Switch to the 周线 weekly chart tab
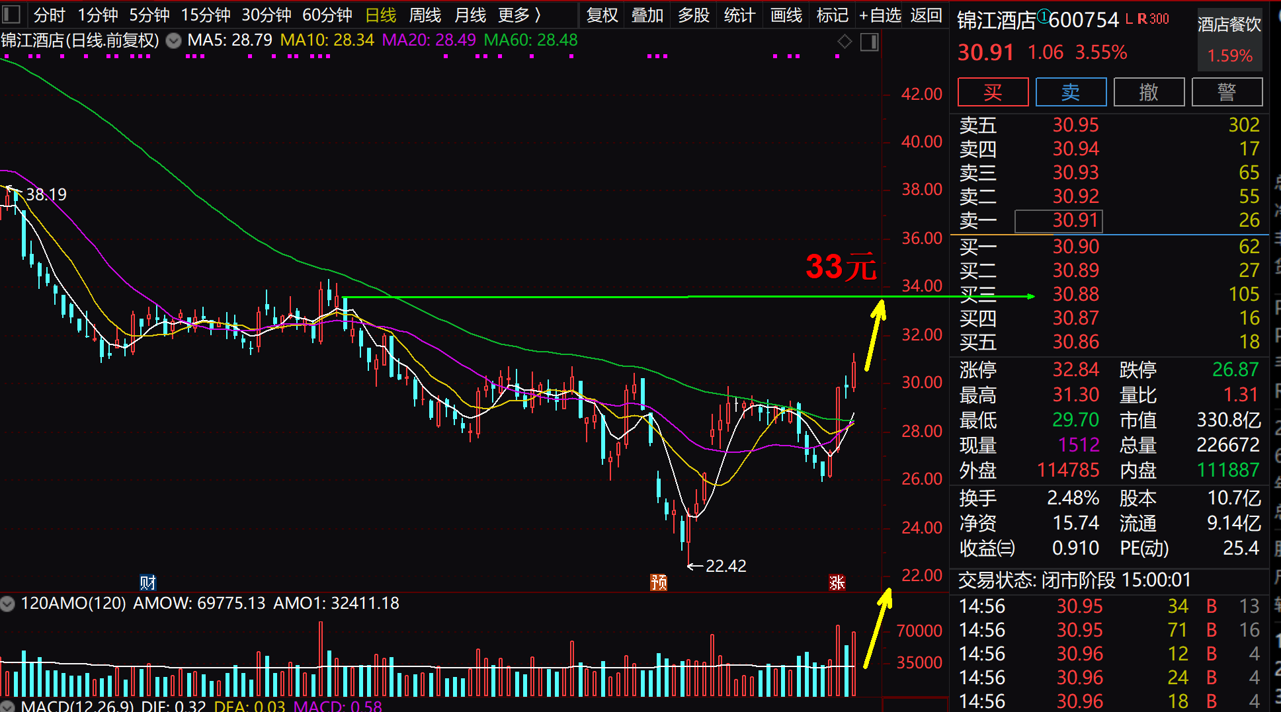 click(x=425, y=15)
